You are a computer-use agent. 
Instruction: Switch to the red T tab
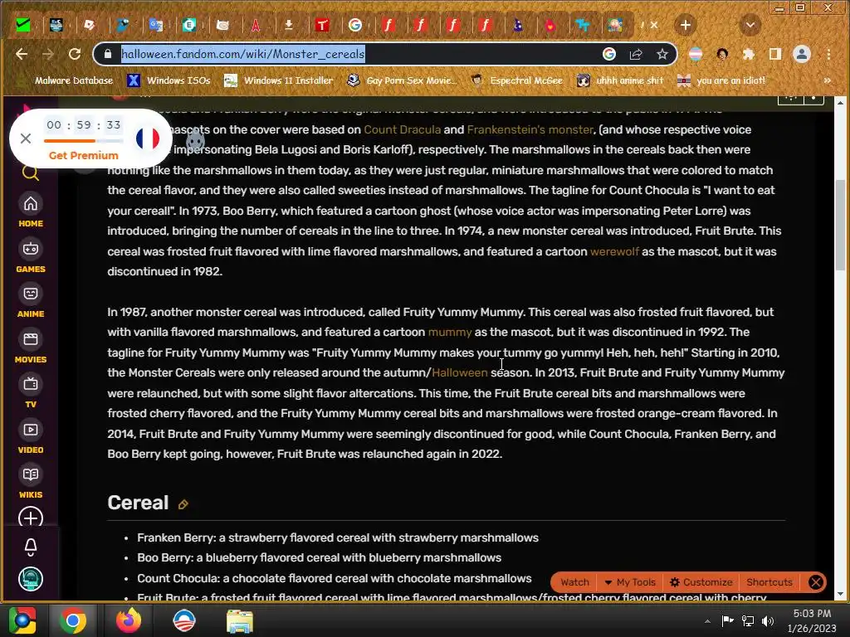pyautogui.click(x=322, y=25)
